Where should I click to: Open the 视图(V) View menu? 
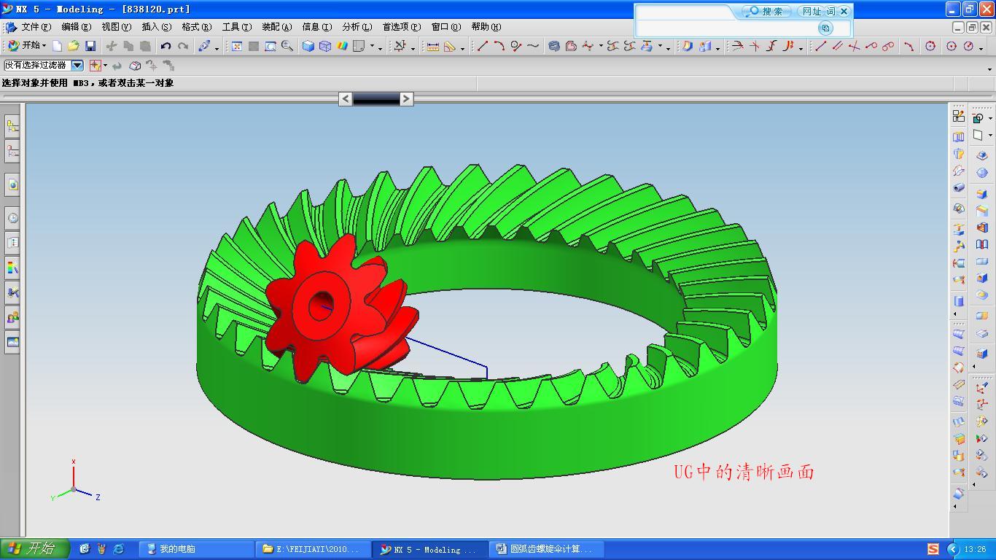[116, 27]
